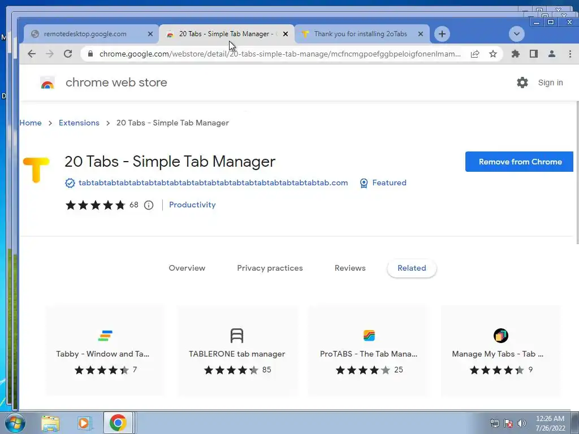Click the 68 ratings count
Screen dimensions: 579x434
click(133, 205)
